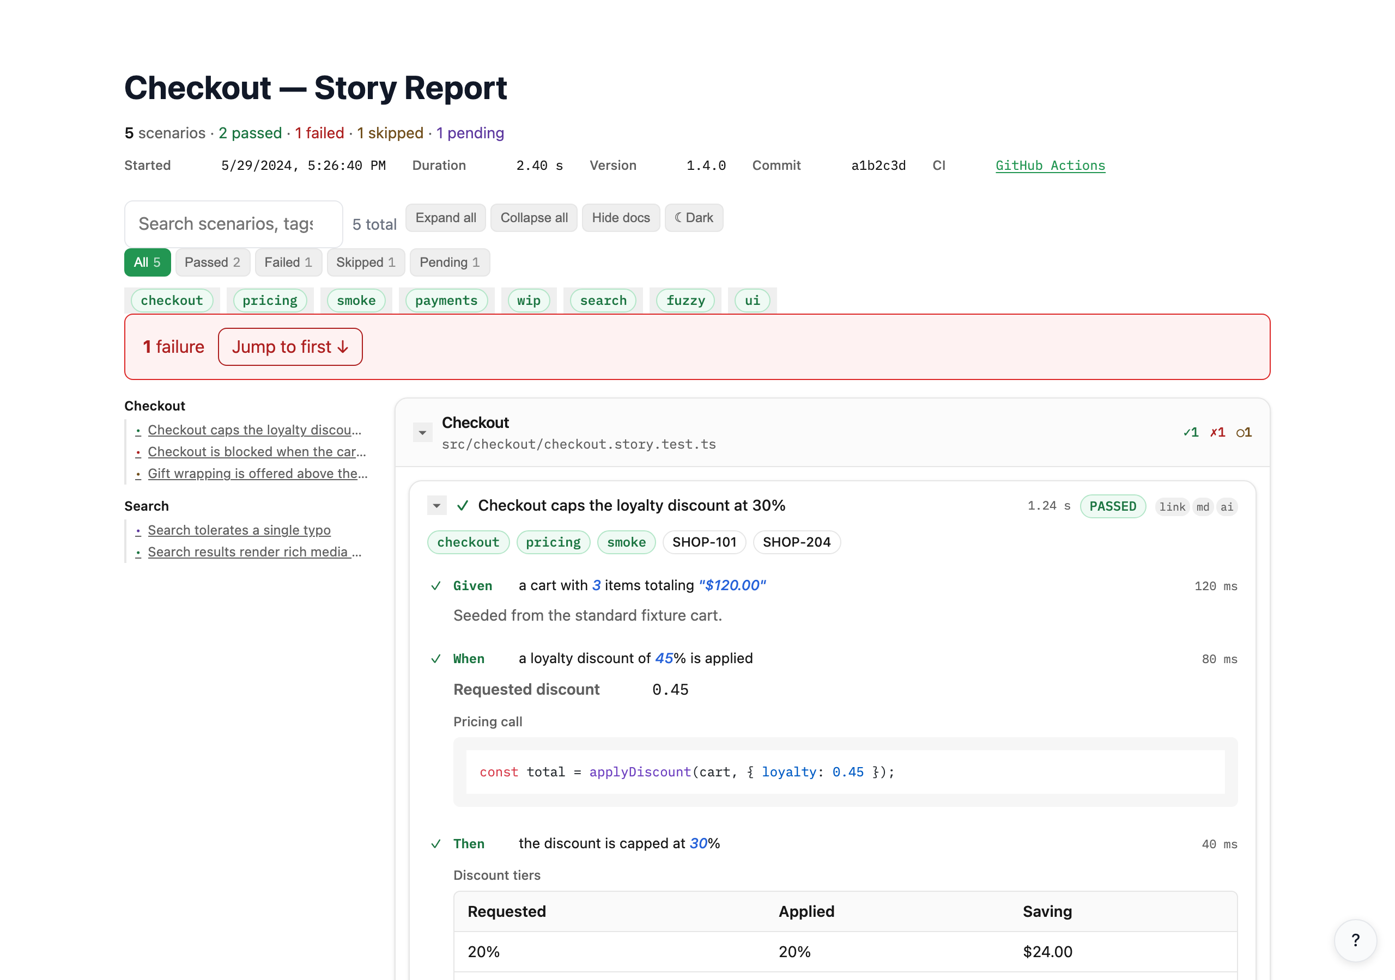The width and height of the screenshot is (1395, 980).
Task: Click Collapse all button
Action: pos(533,217)
